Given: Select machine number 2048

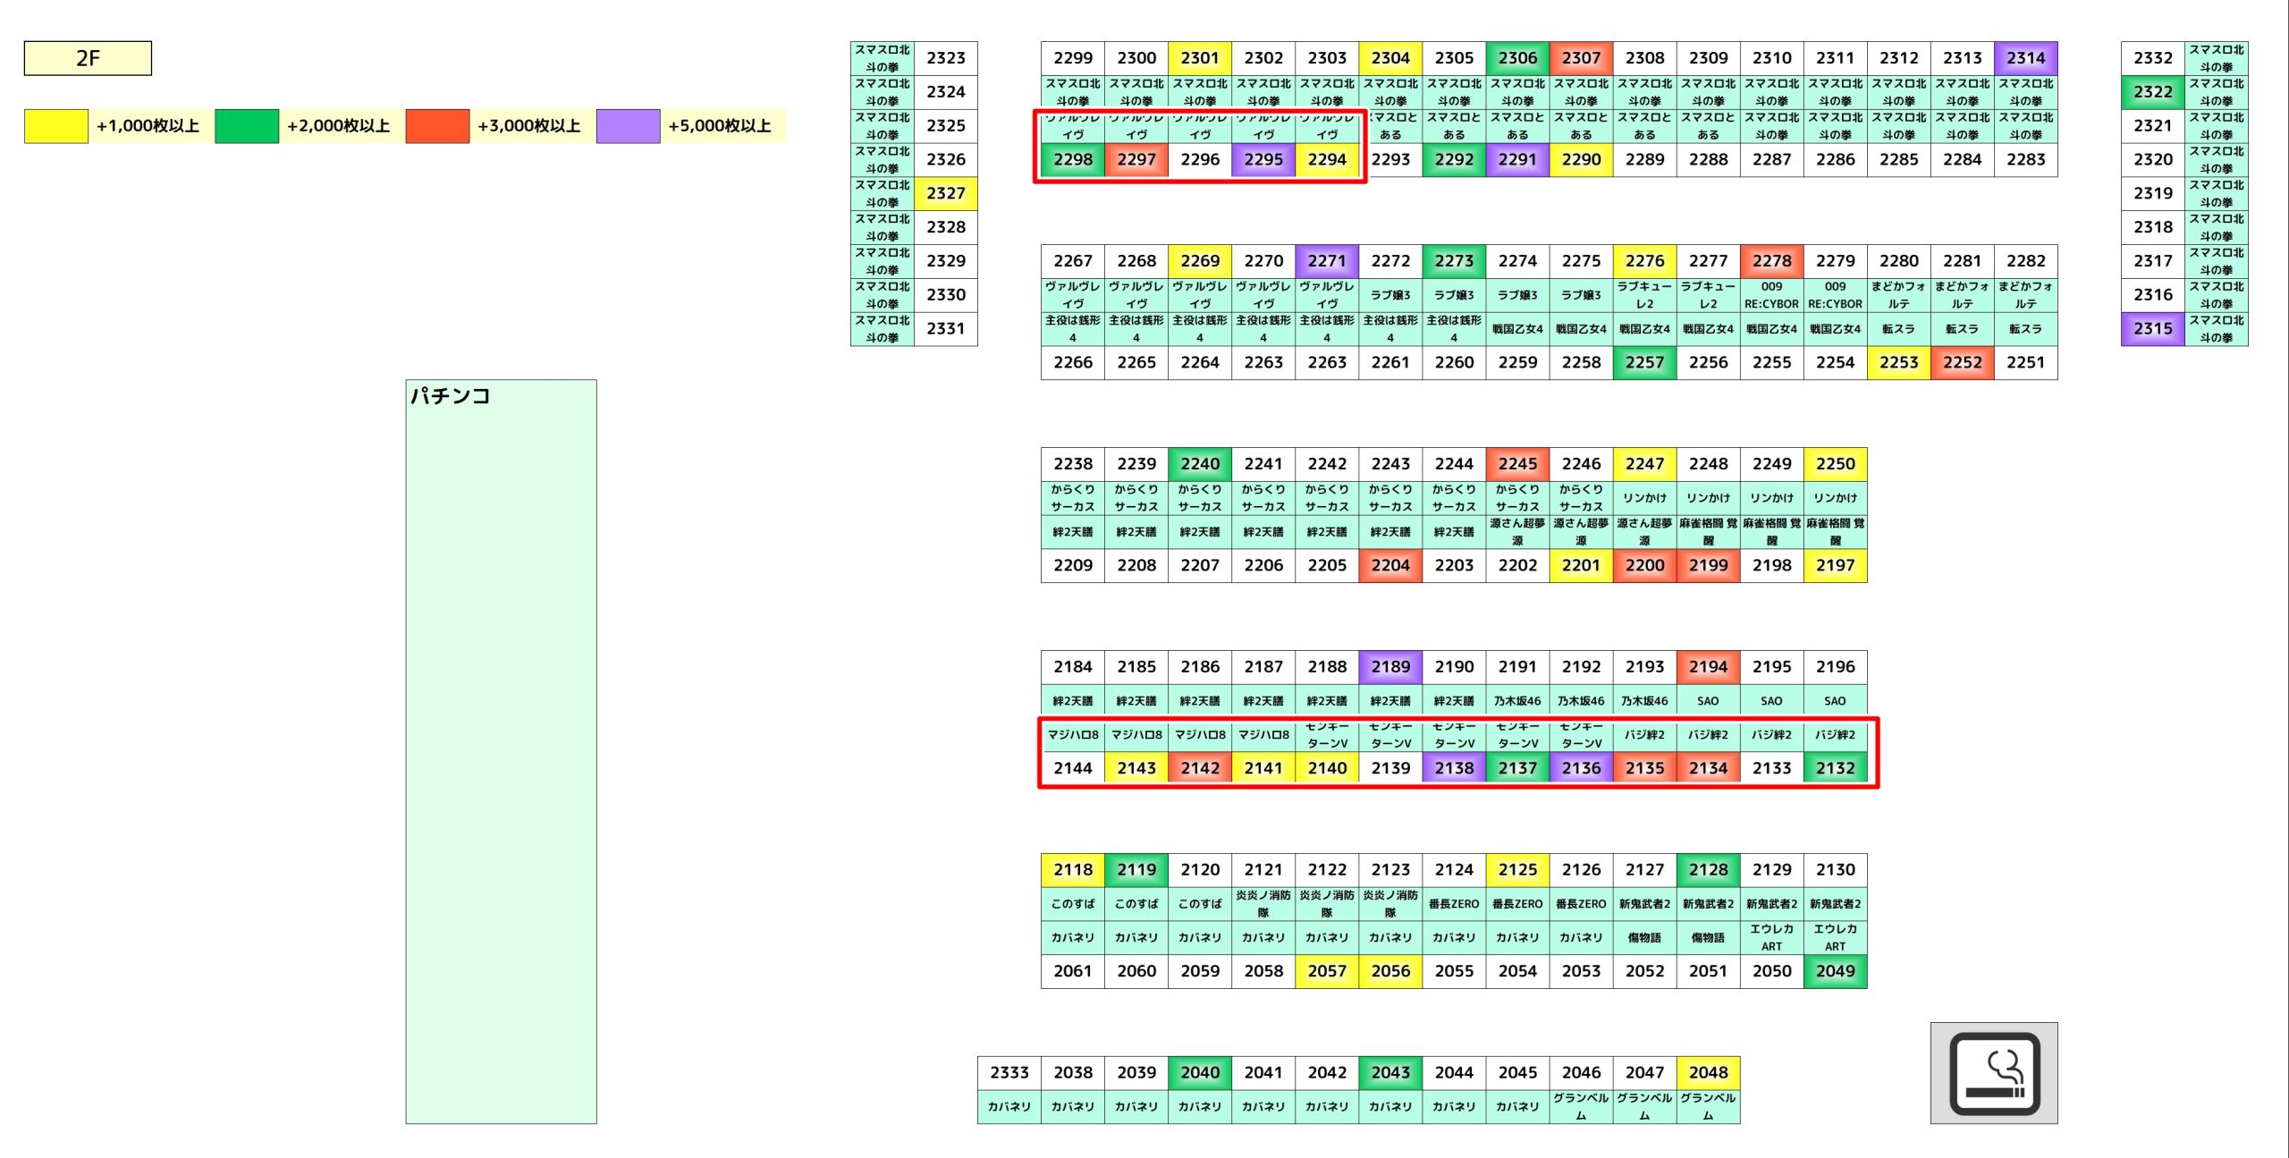Looking at the screenshot, I should coord(1708,1072).
